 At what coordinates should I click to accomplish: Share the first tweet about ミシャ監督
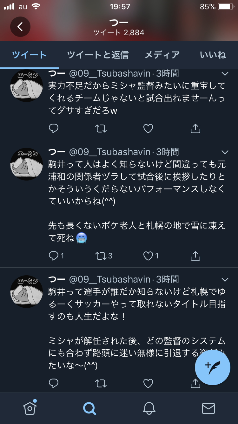[x=195, y=128]
